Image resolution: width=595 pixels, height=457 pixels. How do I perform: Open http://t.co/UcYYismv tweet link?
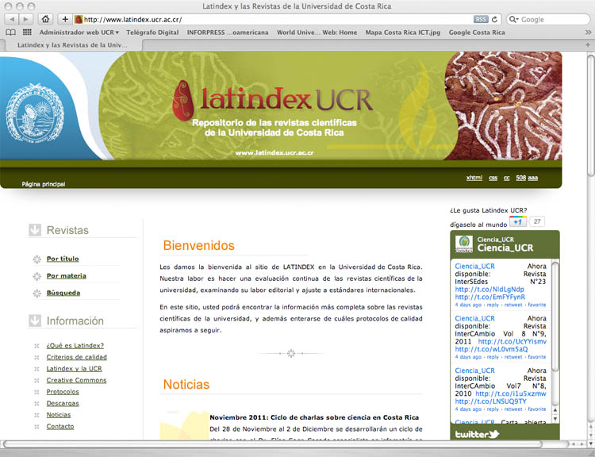pyautogui.click(x=512, y=342)
